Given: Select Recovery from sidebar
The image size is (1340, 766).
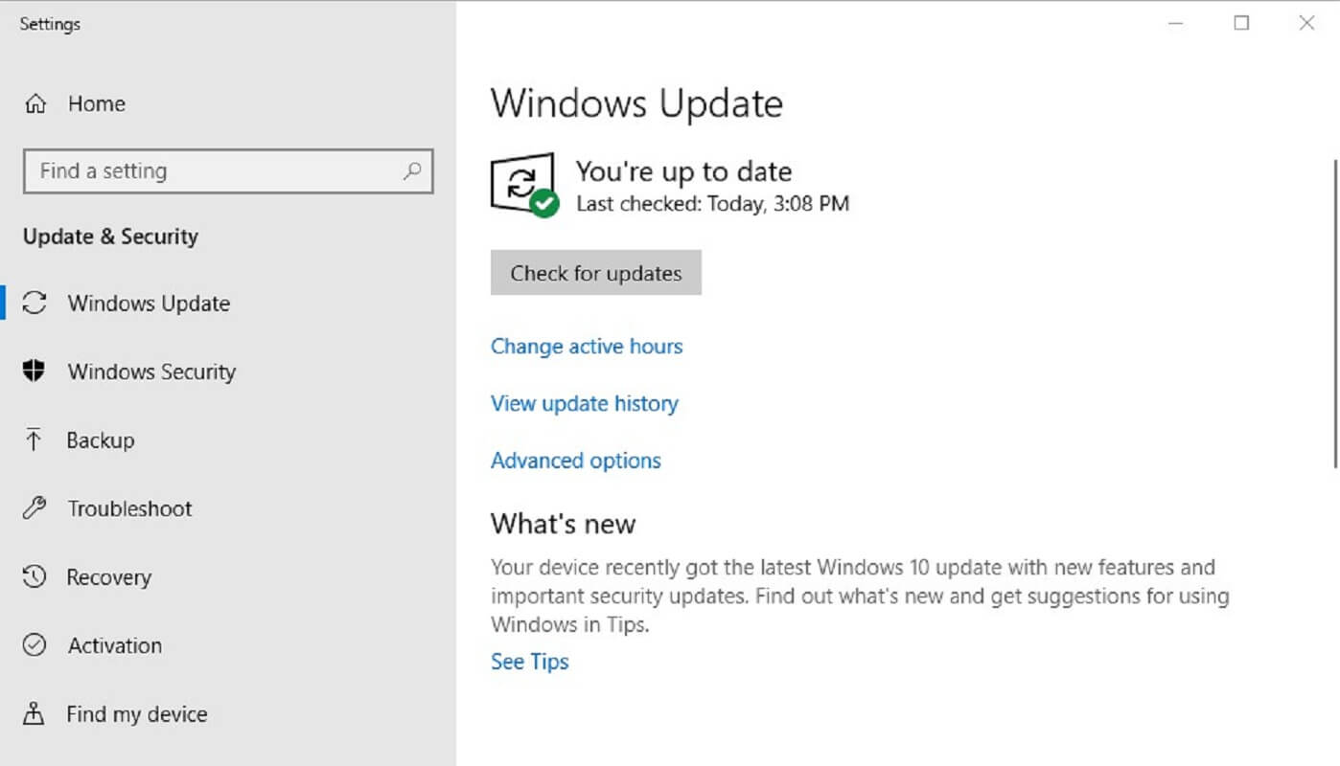Looking at the screenshot, I should point(109,577).
